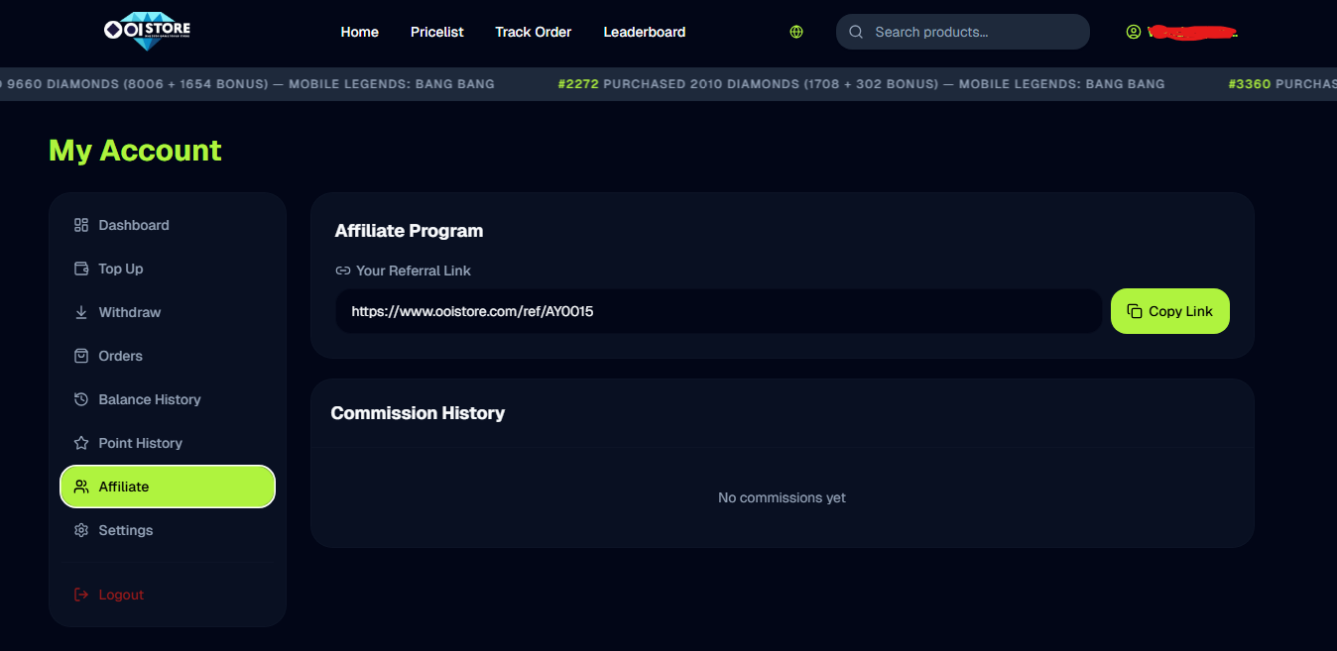Screen dimensions: 1337x651
Task: Click the Point History star icon
Action: (x=81, y=443)
